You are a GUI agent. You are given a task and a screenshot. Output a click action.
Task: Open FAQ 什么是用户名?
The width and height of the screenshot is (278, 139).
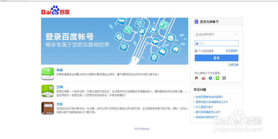tap(204, 107)
